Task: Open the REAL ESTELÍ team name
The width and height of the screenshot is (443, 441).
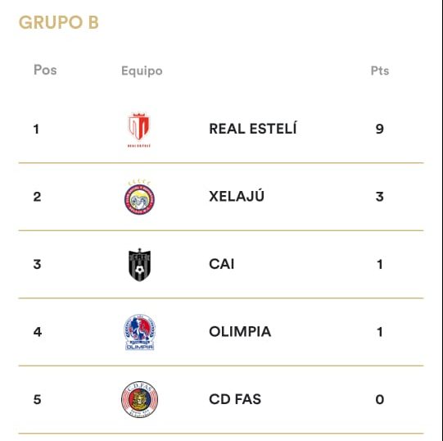Action: click(253, 129)
